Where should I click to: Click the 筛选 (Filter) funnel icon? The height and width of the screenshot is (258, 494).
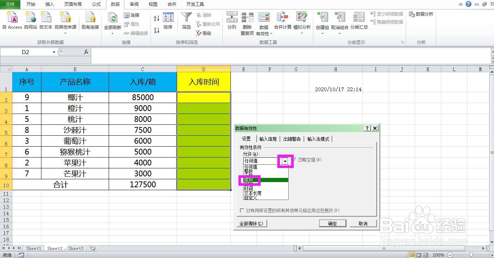tap(186, 19)
